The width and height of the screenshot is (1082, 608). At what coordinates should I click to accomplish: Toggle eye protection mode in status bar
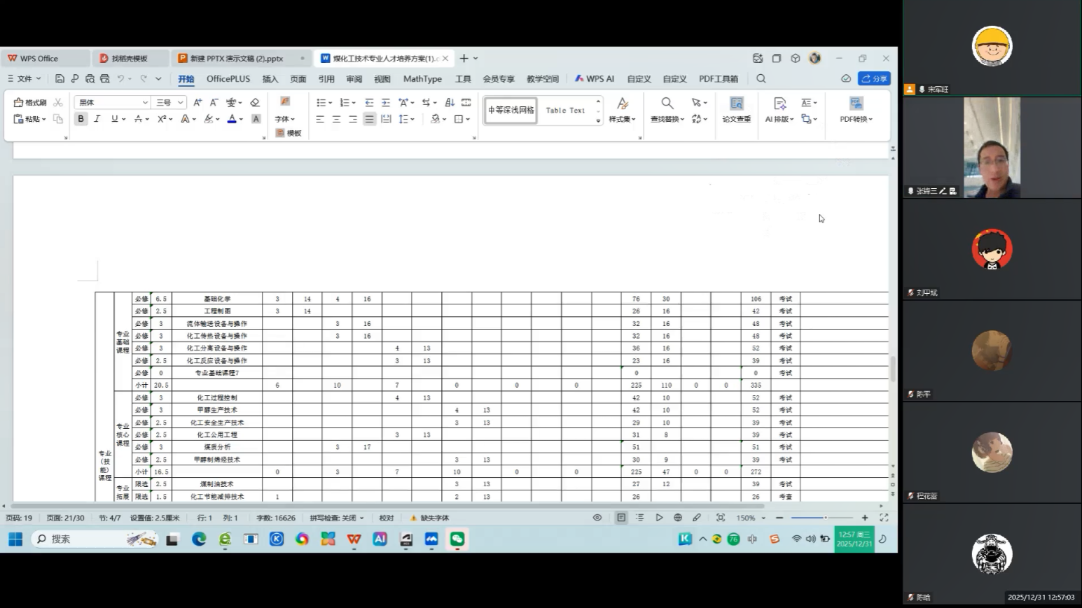597,518
